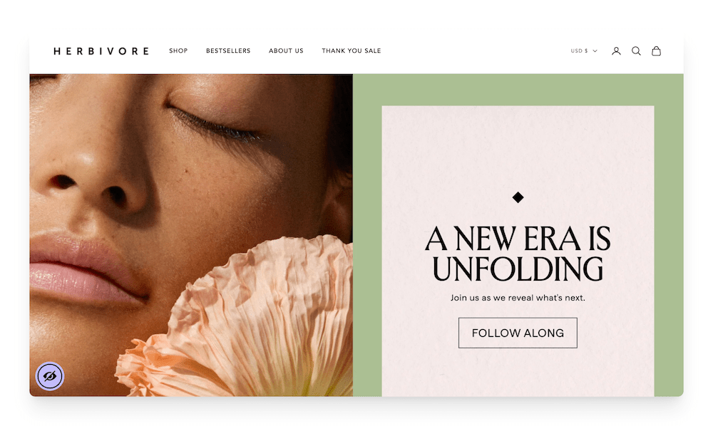
Task: Click the FOLLOW ALONG button
Action: coord(518,333)
